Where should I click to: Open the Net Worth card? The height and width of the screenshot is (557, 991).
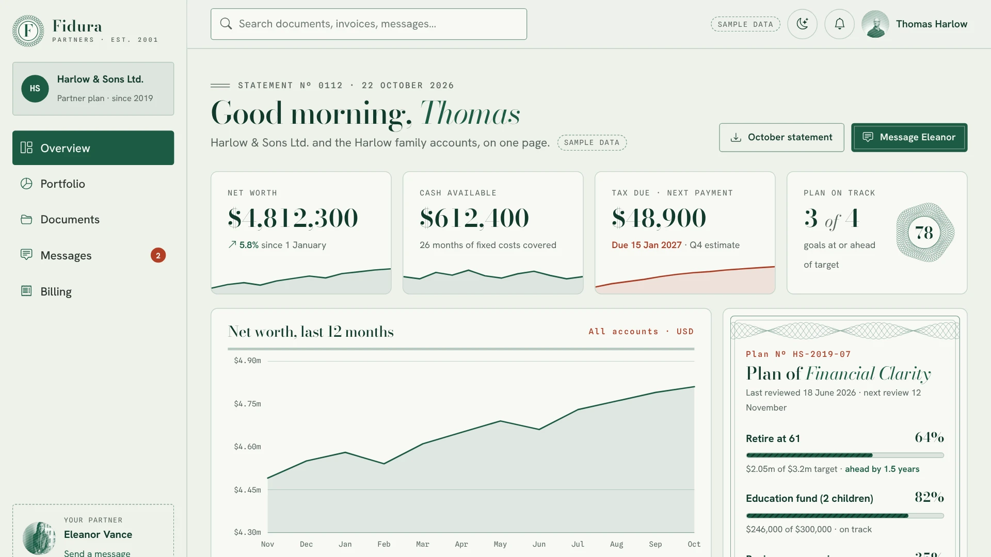click(x=301, y=233)
